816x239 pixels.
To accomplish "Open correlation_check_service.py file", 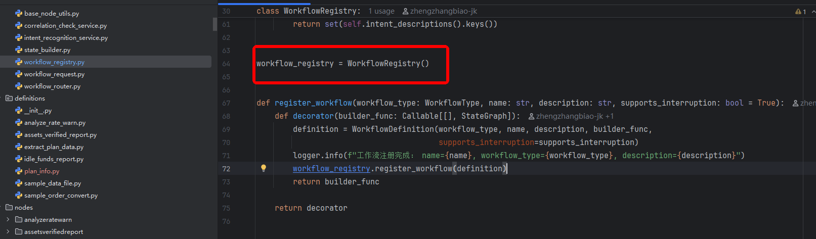I will (65, 26).
